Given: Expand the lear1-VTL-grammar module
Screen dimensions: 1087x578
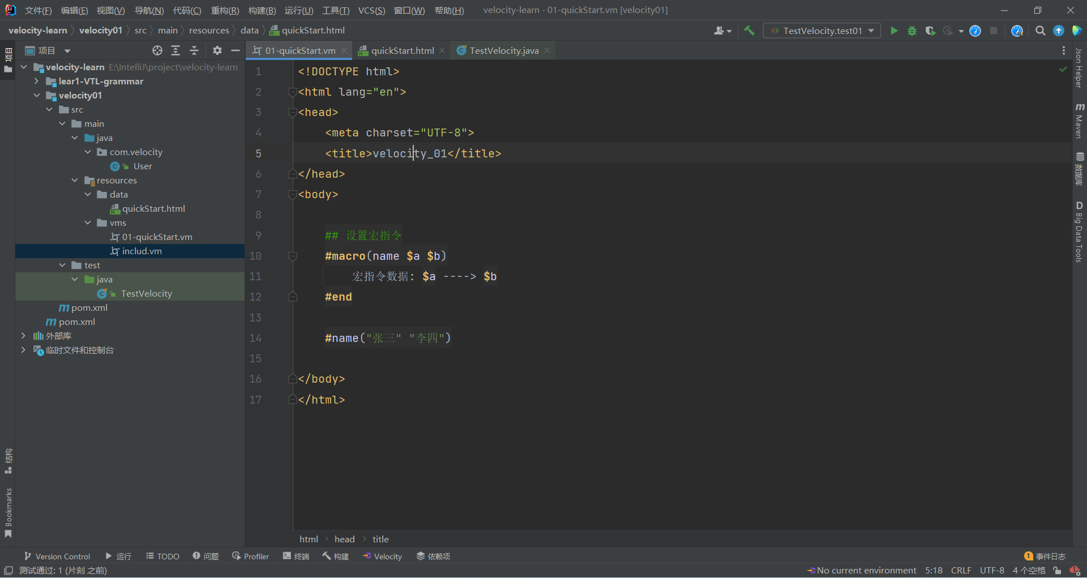Looking at the screenshot, I should pyautogui.click(x=37, y=81).
